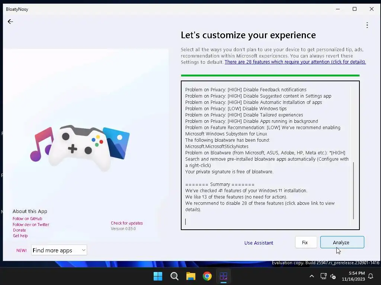
Task: Click 'Disable Windows tips' line
Action: click(236, 109)
